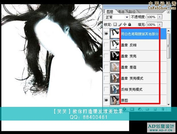Image resolution: width=177 pixels, height=134 pixels.
Task: Switch to the 图层 tab
Action: [x=110, y=12]
